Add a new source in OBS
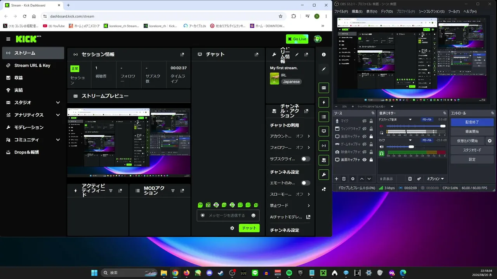 tap(337, 179)
